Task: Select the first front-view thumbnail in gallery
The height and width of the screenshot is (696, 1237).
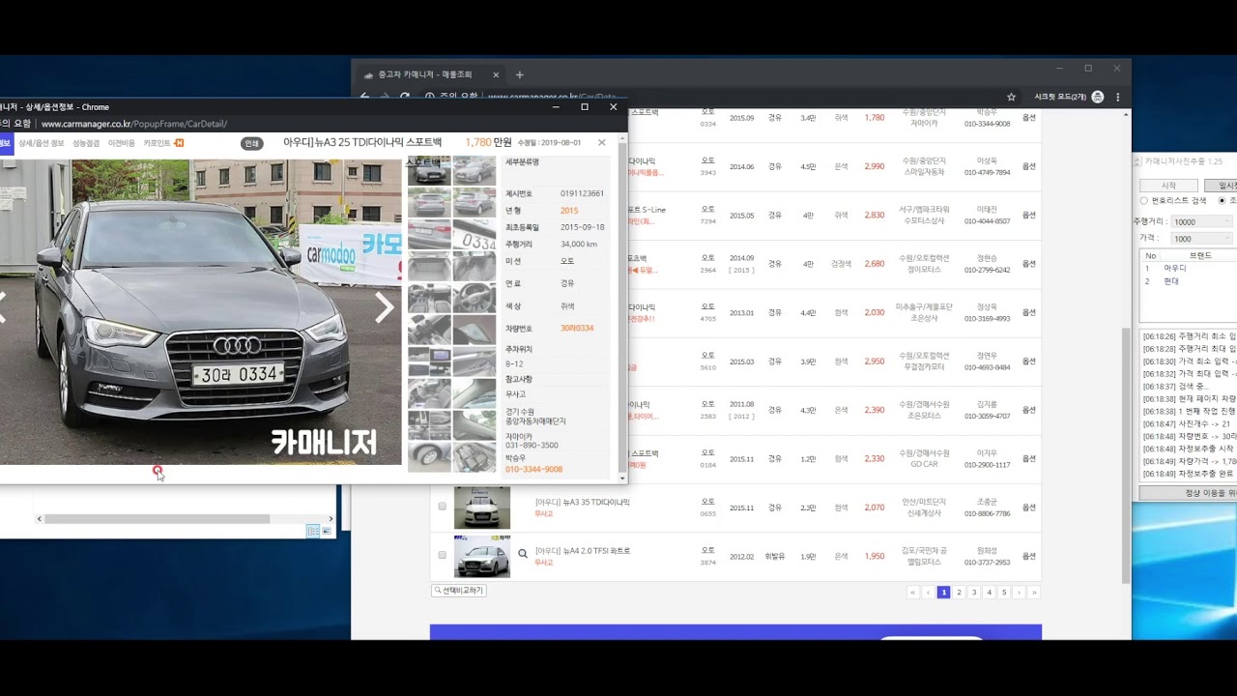Action: (x=428, y=171)
